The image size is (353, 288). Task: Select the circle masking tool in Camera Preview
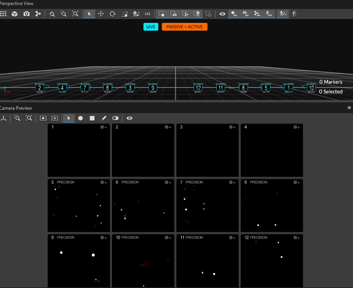[x=80, y=118]
